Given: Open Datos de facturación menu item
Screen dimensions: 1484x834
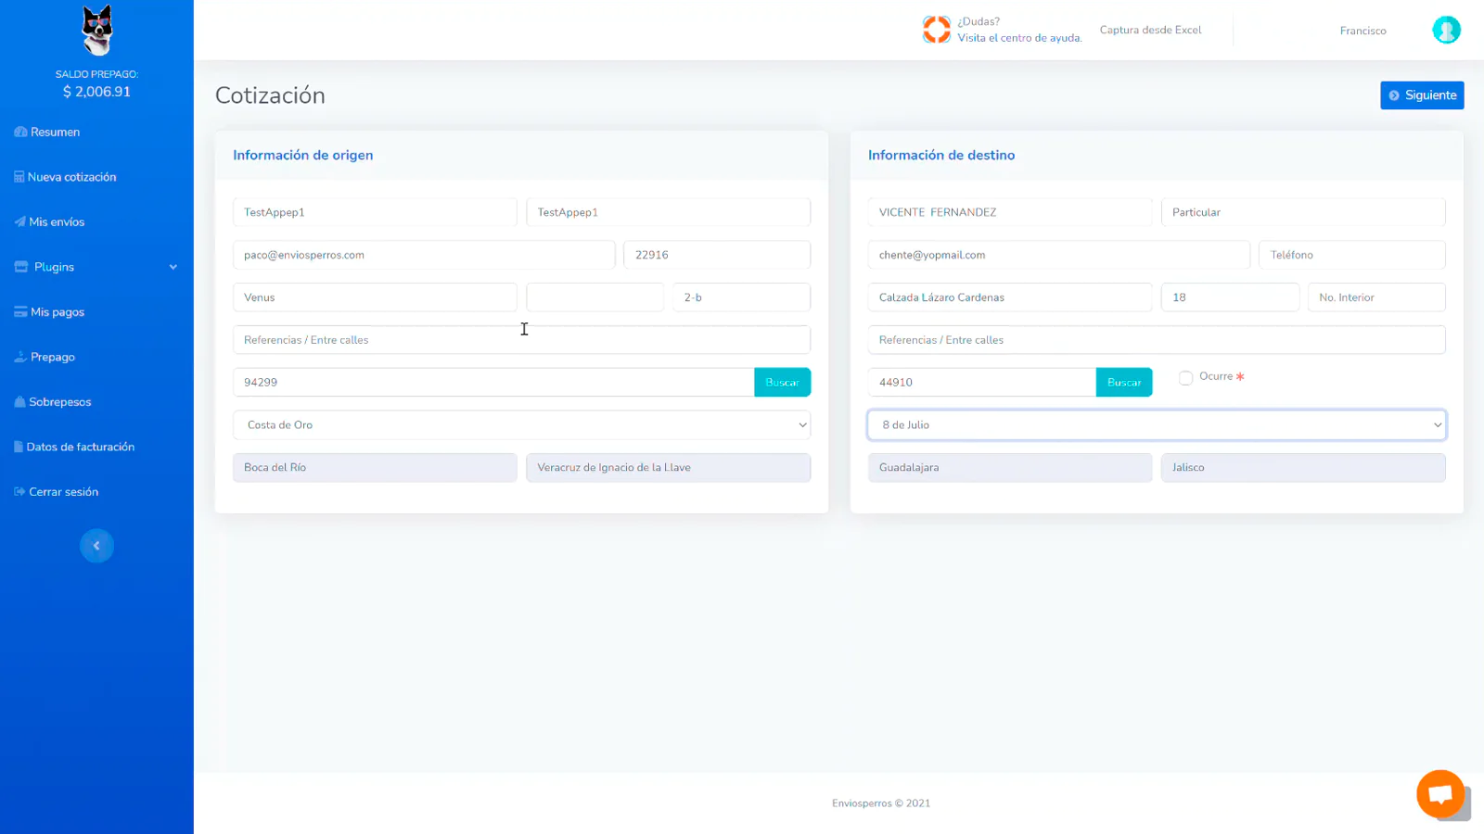Looking at the screenshot, I should [x=80, y=448].
